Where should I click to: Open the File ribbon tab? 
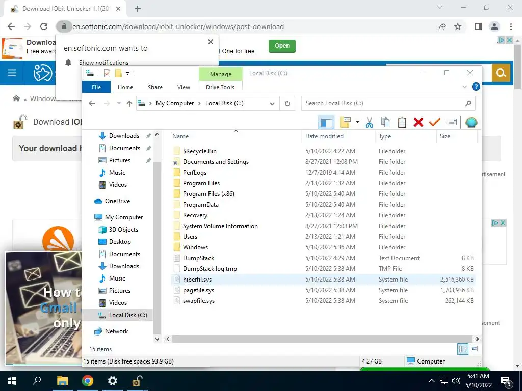pos(96,87)
